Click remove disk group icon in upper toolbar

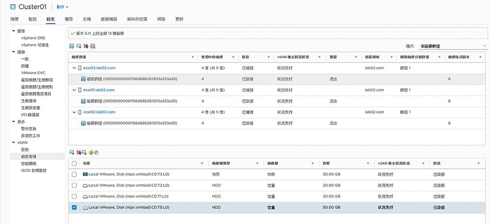[x=93, y=46]
